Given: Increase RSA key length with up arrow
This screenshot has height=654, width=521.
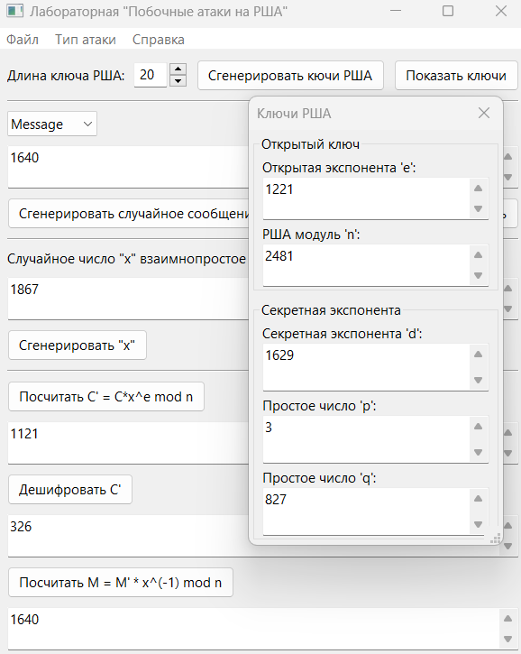Looking at the screenshot, I should pyautogui.click(x=178, y=69).
